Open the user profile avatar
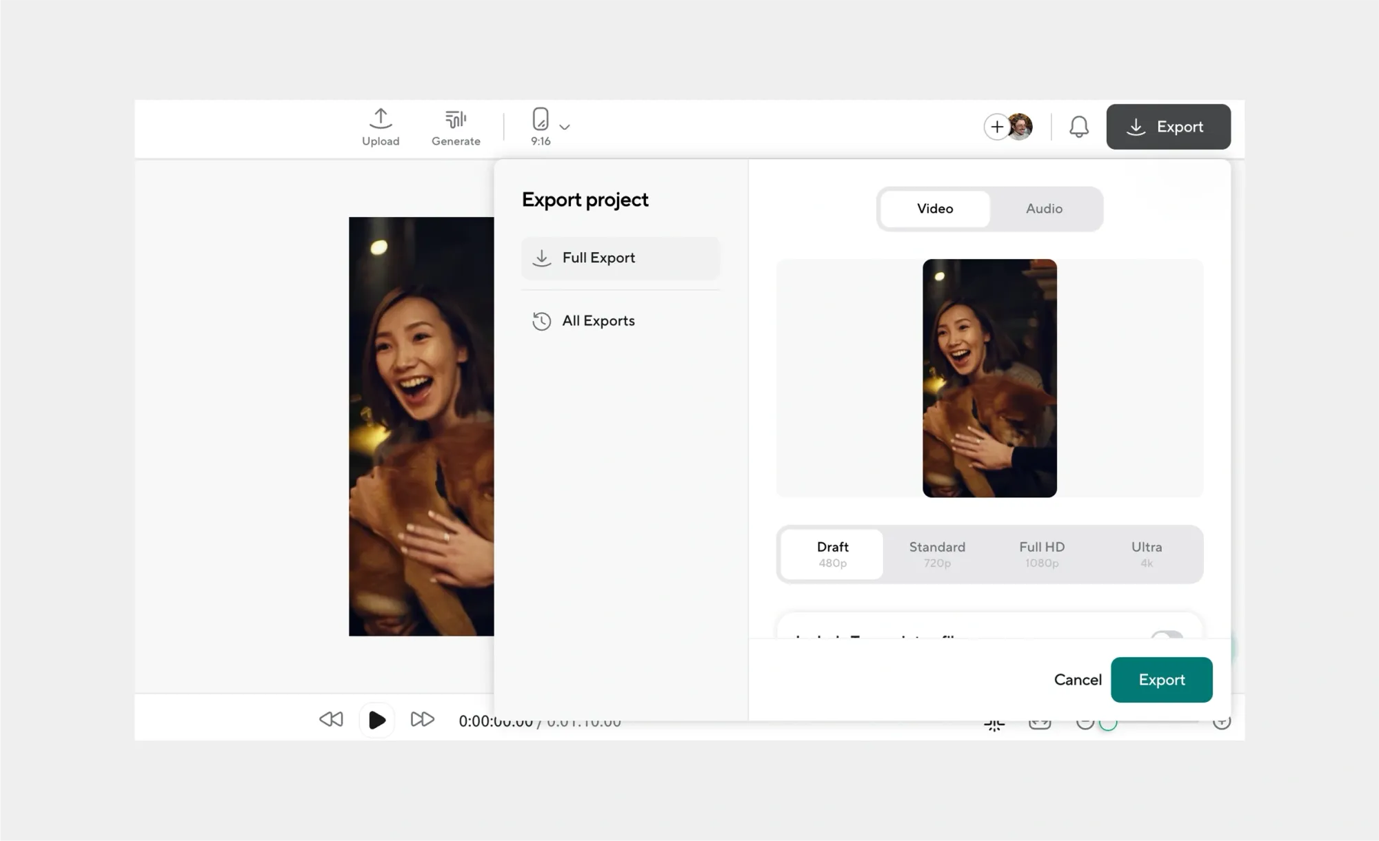The height and width of the screenshot is (841, 1379). pos(1021,127)
